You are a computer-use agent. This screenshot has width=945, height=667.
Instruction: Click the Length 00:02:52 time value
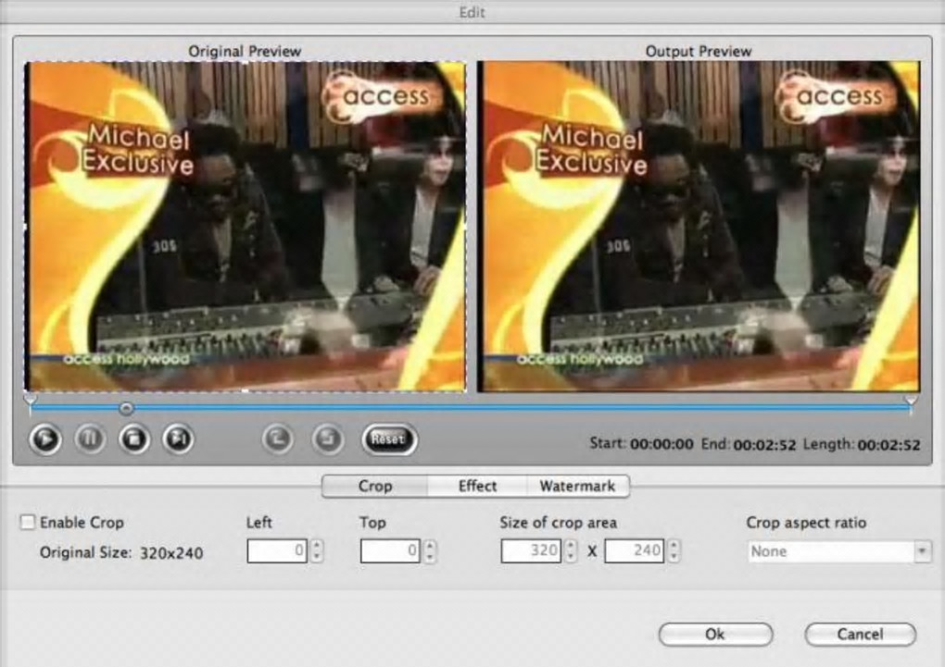(888, 445)
